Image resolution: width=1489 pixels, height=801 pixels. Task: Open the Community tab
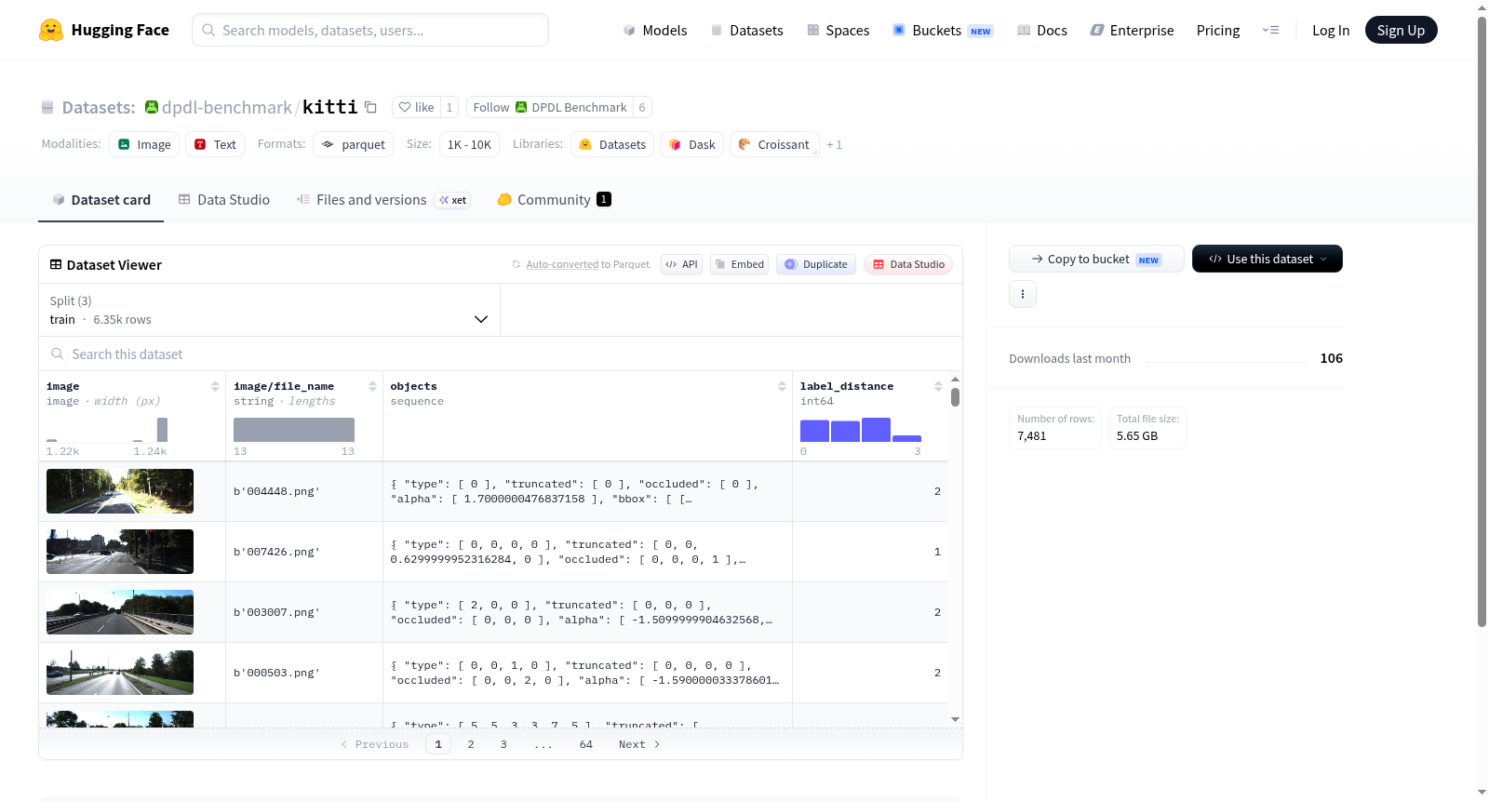[x=554, y=199]
